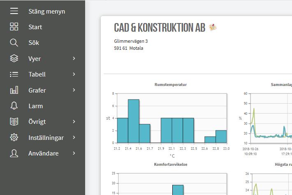Click the address 'Glimmervägen 3'
Viewport: 292px width, 195px height.
[131, 41]
